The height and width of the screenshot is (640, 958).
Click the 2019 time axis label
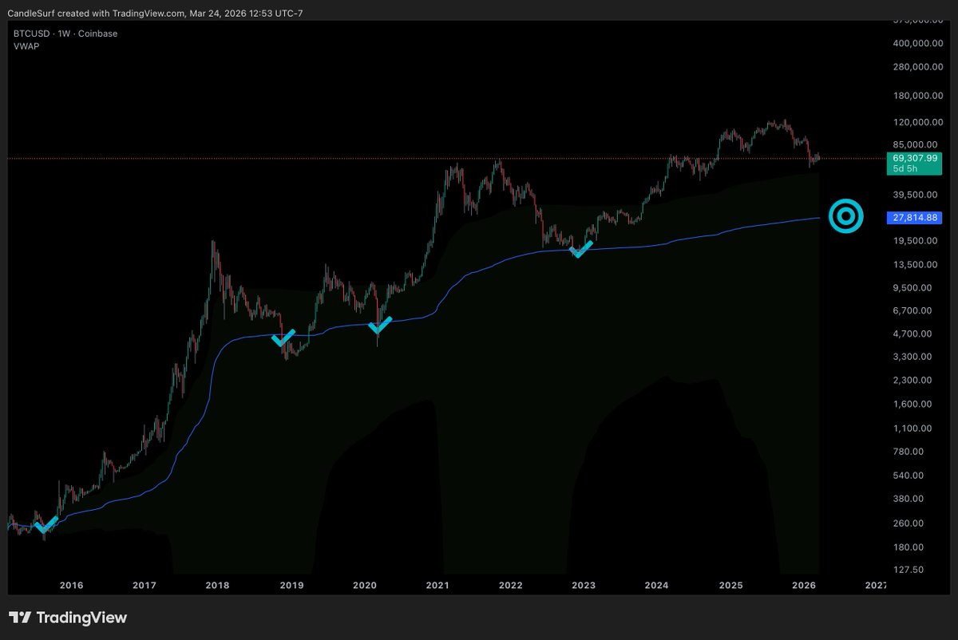(291, 586)
